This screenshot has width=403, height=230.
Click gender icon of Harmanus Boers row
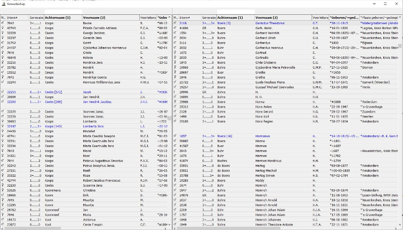pos(175,136)
